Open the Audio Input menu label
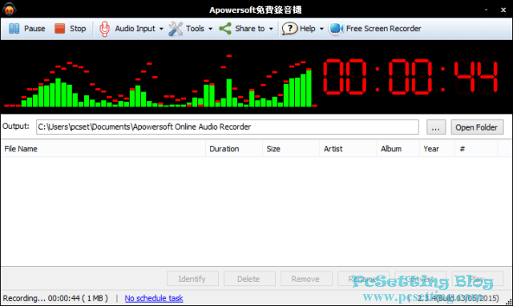 (x=135, y=29)
